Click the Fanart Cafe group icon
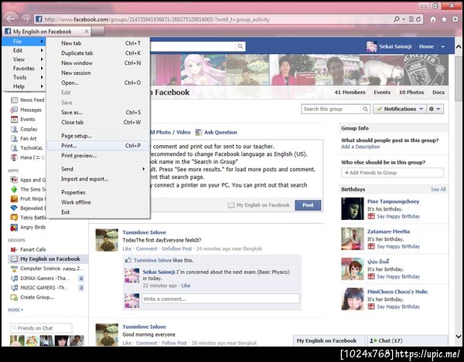464x362 pixels. 14,249
